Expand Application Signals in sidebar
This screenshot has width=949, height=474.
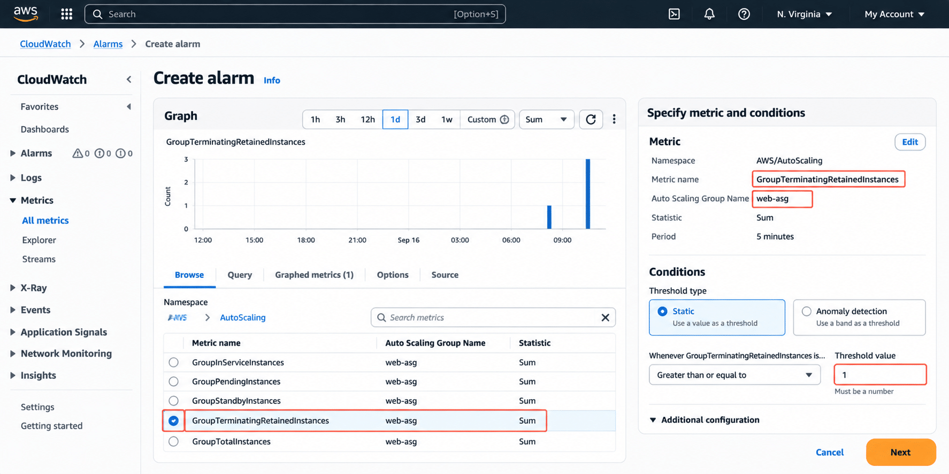coord(13,332)
